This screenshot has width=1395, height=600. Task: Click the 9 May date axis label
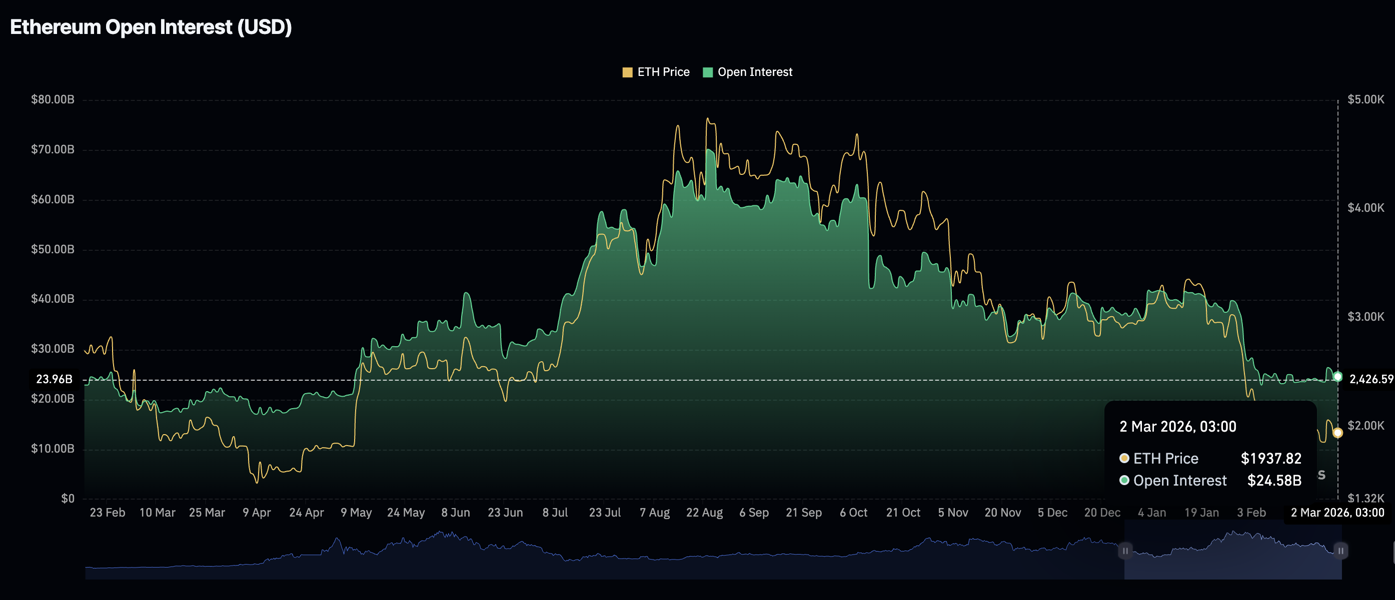click(356, 513)
